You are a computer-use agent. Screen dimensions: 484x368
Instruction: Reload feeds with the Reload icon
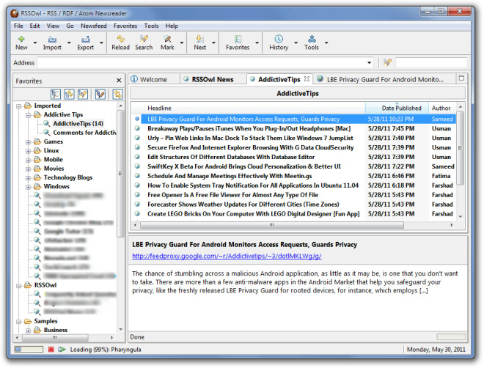120,39
